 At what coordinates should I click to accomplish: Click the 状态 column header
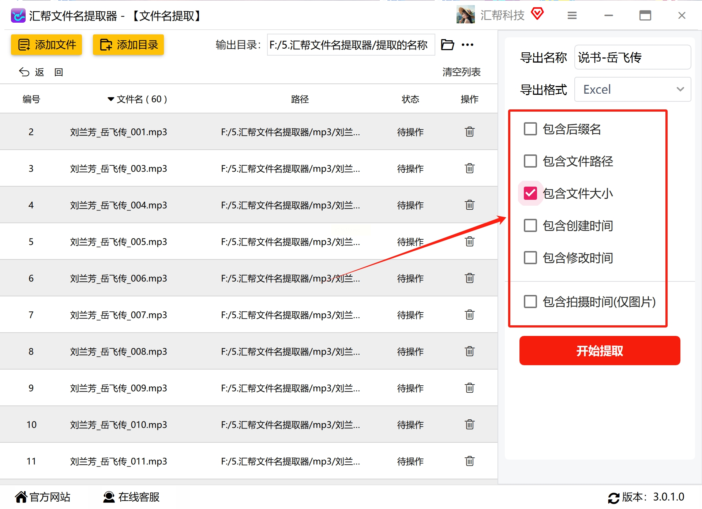click(x=410, y=99)
